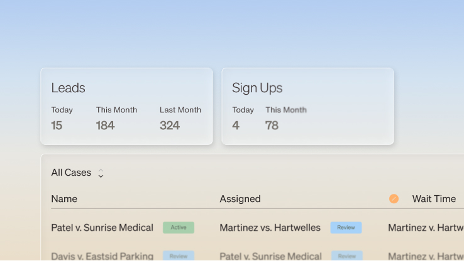This screenshot has width=464, height=261.
Task: Click Leads Today value 15
Action: point(57,125)
